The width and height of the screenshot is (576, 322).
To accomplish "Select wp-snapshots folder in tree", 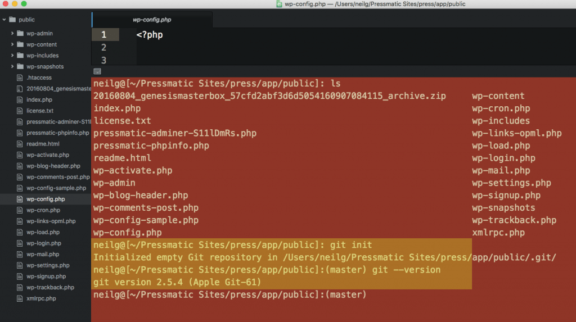I will (45, 66).
